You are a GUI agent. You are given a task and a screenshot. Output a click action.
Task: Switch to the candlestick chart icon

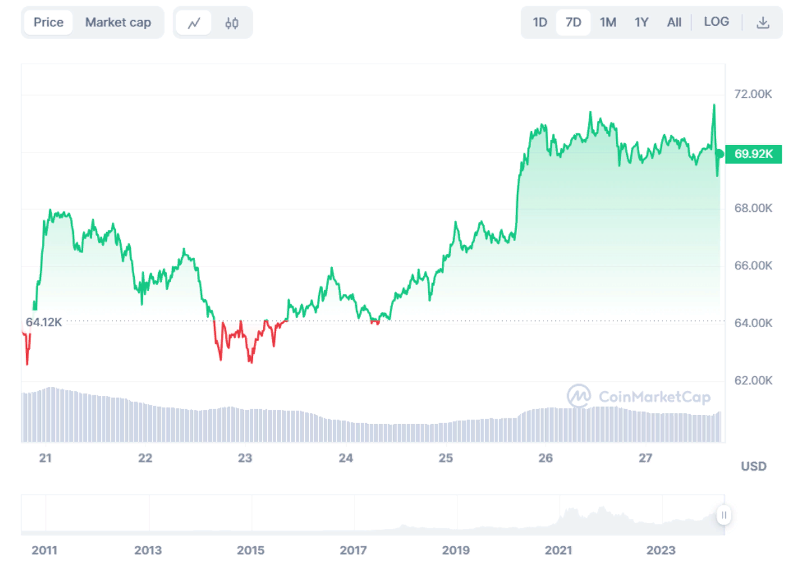pyautogui.click(x=231, y=22)
